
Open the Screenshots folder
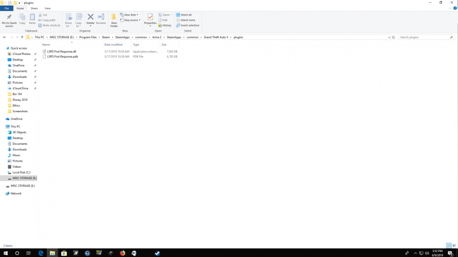[x=20, y=111]
